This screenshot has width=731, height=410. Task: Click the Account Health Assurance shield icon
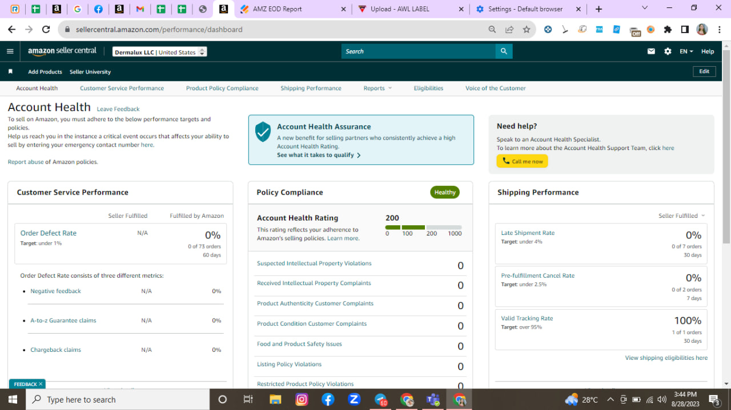click(x=263, y=131)
